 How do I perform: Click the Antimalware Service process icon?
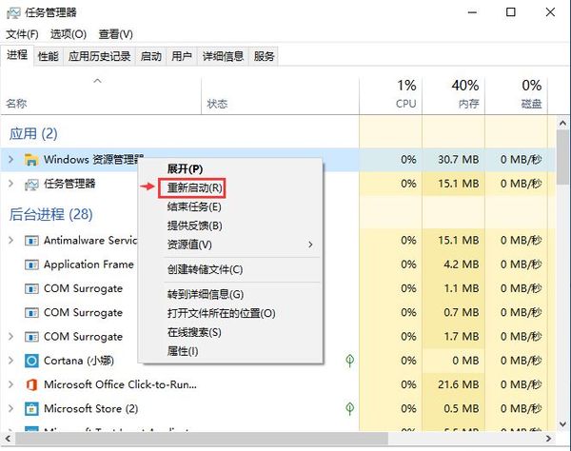pos(30,241)
